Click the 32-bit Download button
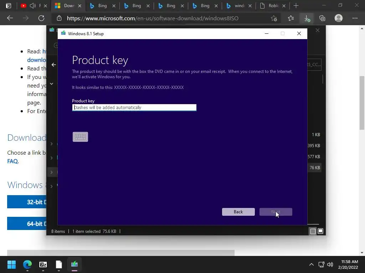Screen dimensions: 365x273 point(27,202)
